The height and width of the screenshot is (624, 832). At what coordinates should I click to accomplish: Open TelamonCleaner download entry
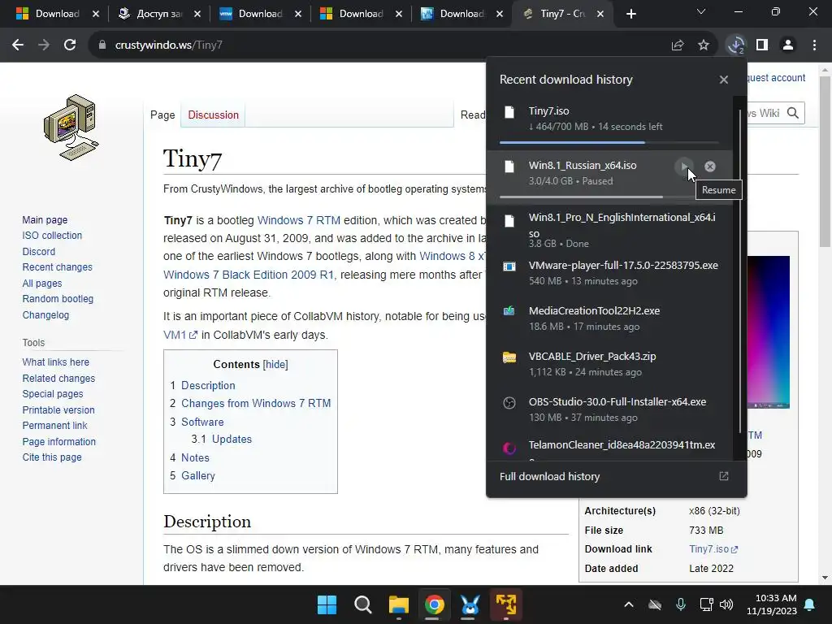click(x=610, y=448)
